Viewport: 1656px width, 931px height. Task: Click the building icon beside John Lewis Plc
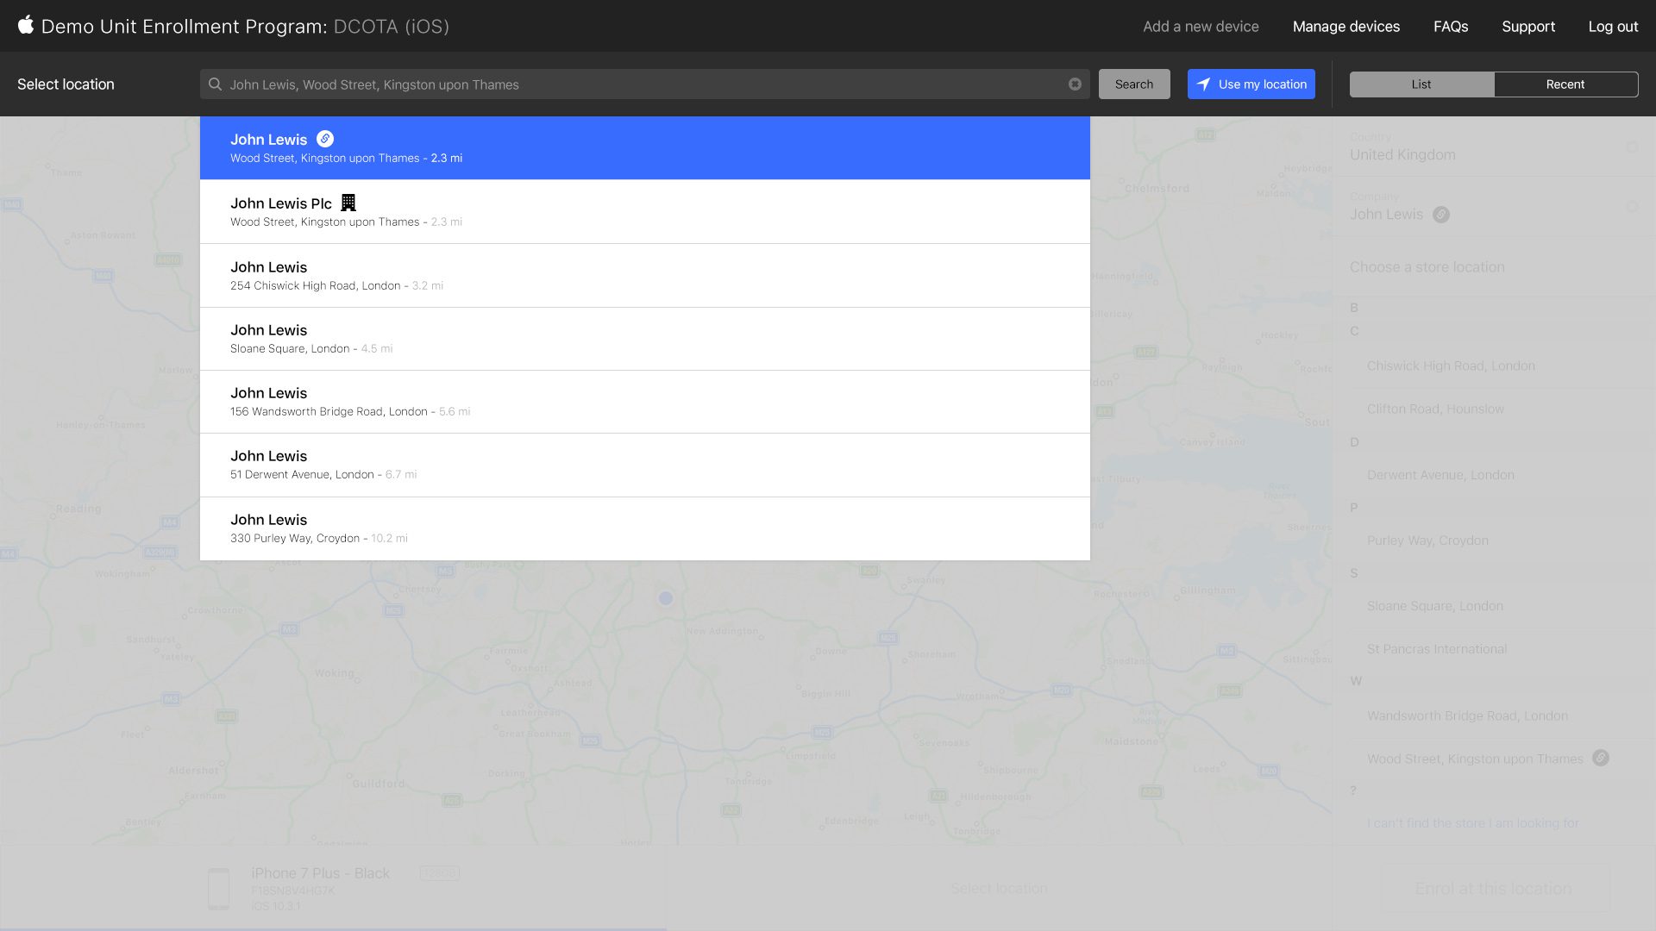point(348,203)
